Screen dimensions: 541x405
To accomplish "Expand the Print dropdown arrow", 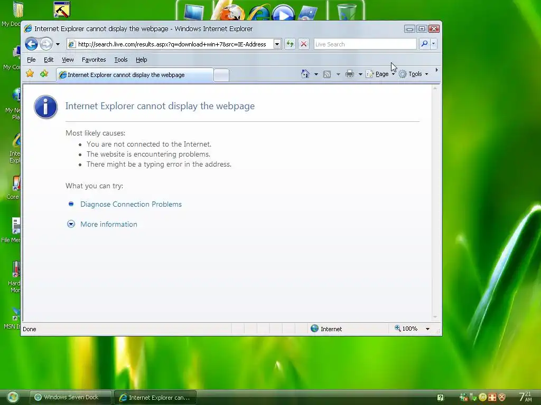I will 360,74.
